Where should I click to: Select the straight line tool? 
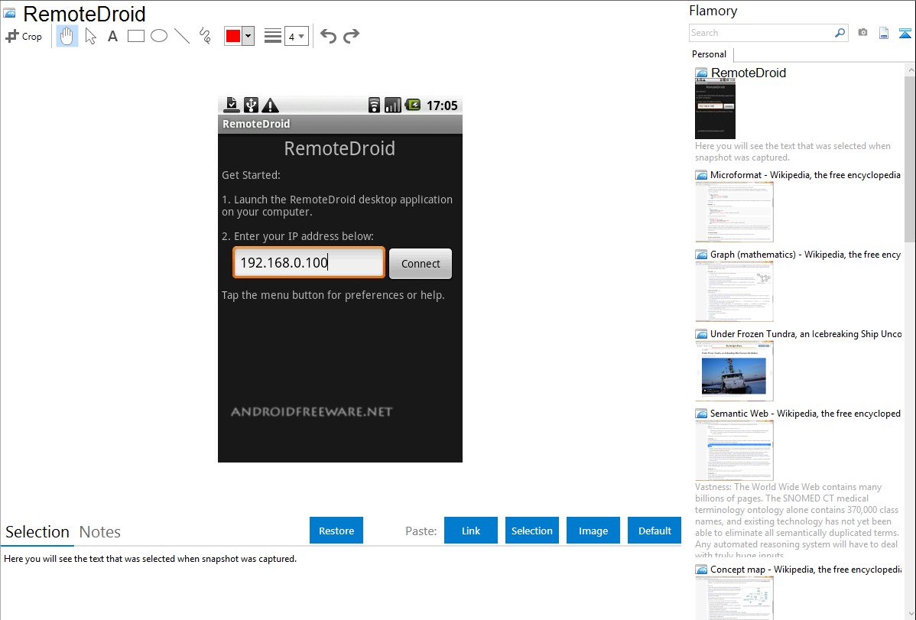182,36
